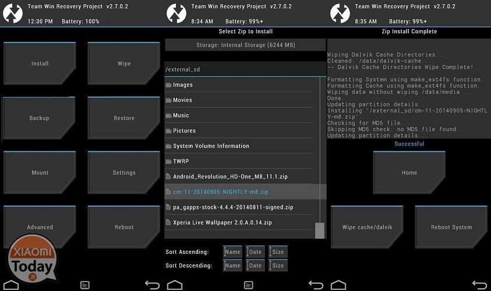Screen dimensions: 491x291
Task: Click TWRP logo in Select Zip screen header
Action: (176, 13)
